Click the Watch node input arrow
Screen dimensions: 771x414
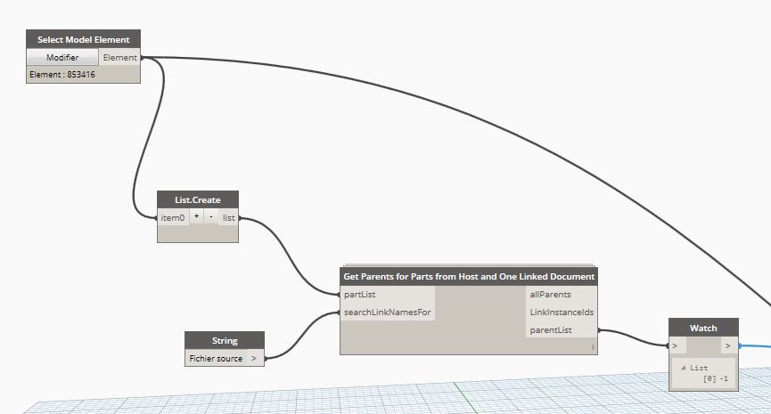pyautogui.click(x=677, y=345)
